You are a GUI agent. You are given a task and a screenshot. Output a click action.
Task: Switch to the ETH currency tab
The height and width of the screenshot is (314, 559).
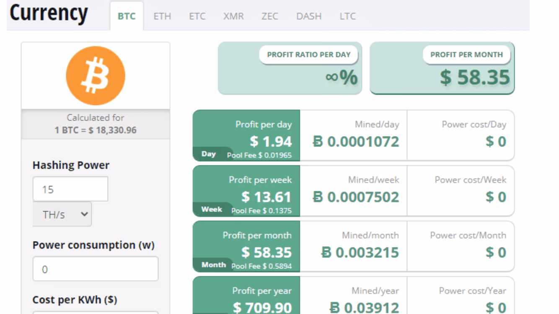[163, 16]
